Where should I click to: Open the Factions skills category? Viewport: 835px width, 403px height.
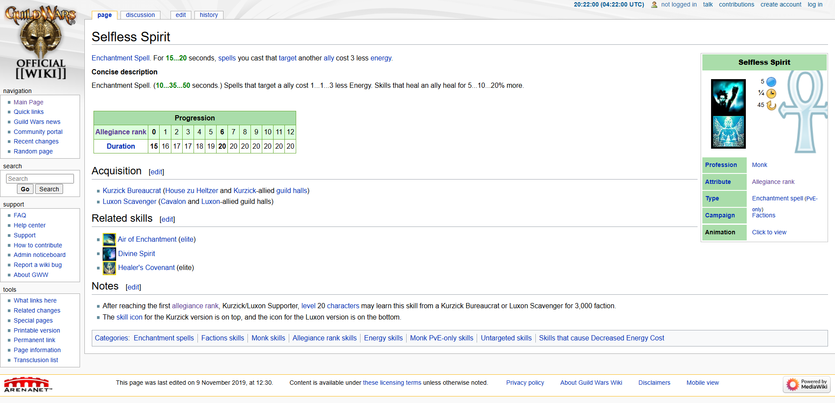223,338
